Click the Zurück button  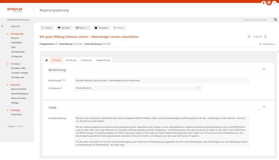tap(48, 28)
